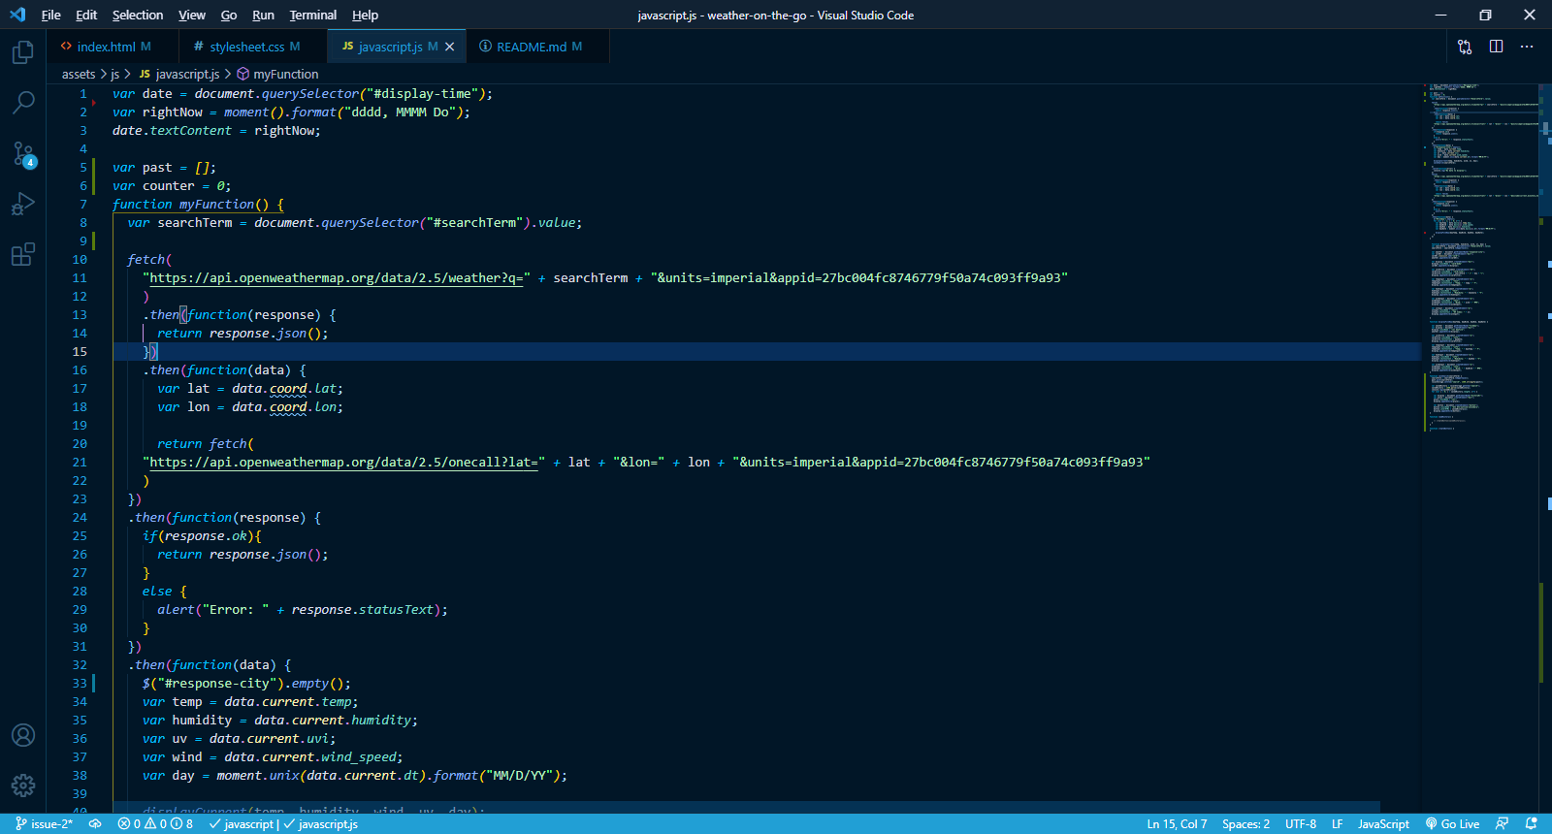Open the Go menu

pos(229,15)
